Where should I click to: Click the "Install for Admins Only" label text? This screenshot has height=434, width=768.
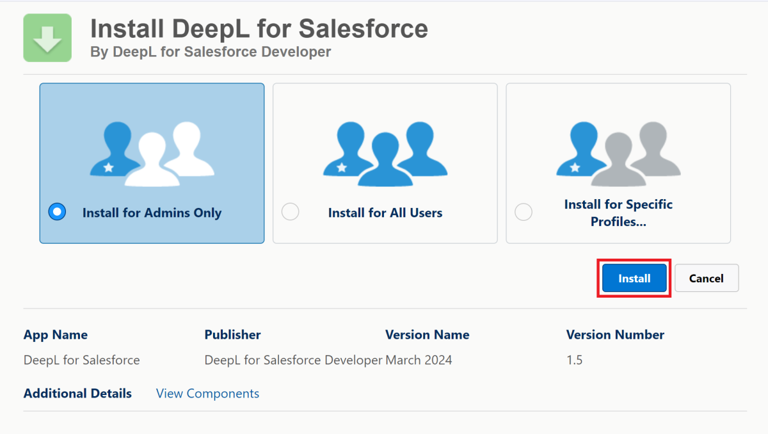click(152, 213)
